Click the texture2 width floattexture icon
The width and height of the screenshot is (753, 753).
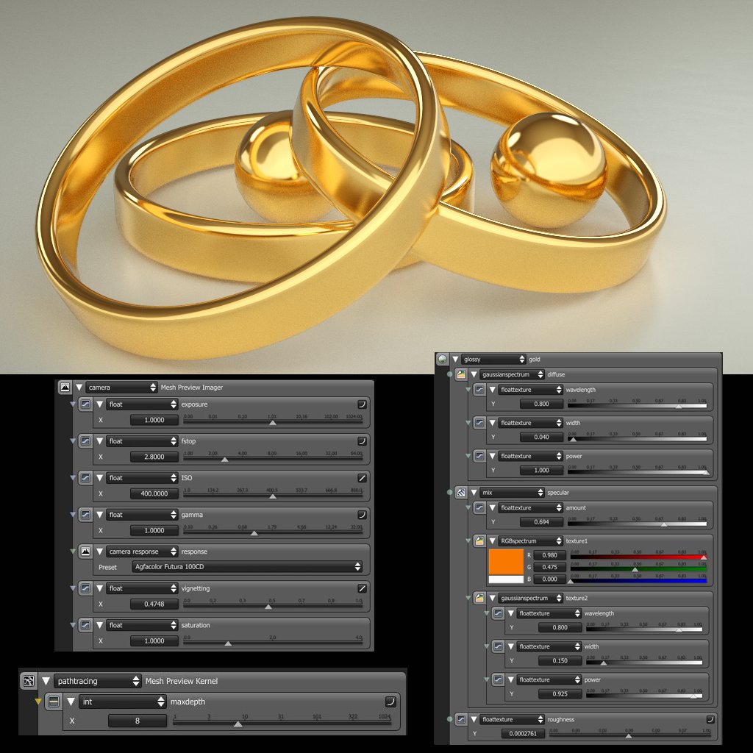499,647
